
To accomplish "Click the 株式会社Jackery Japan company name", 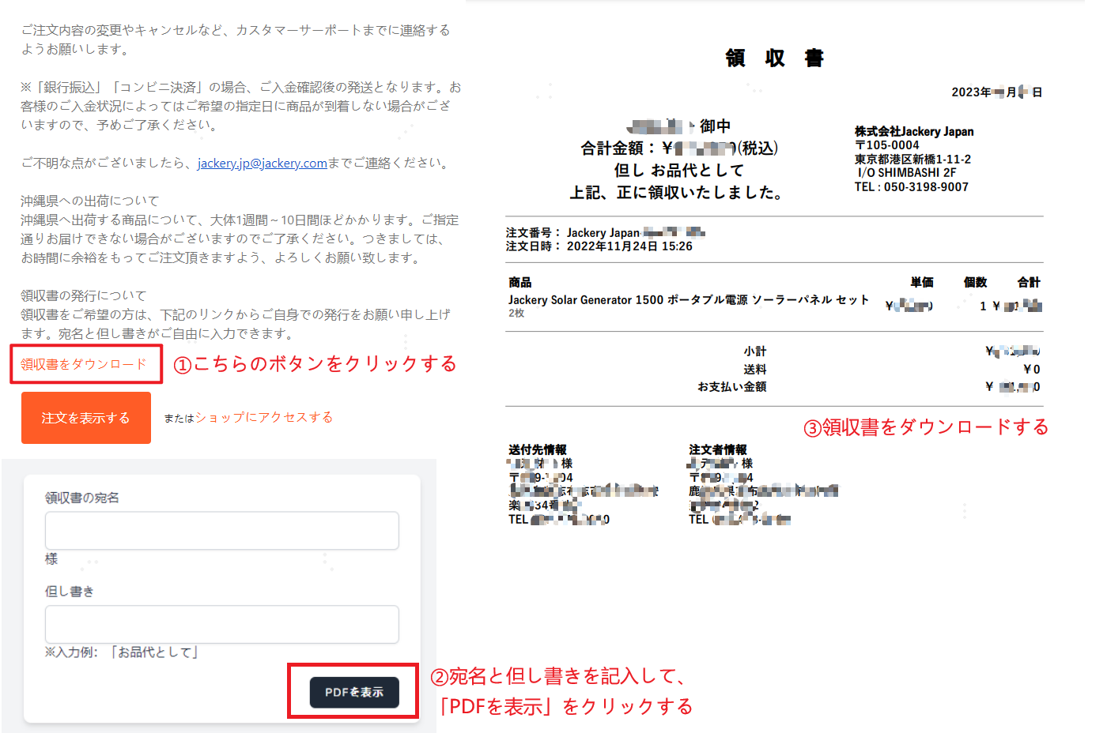I will click(914, 132).
